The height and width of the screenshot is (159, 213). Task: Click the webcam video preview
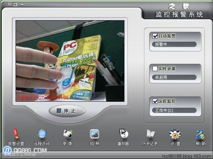tap(70, 61)
